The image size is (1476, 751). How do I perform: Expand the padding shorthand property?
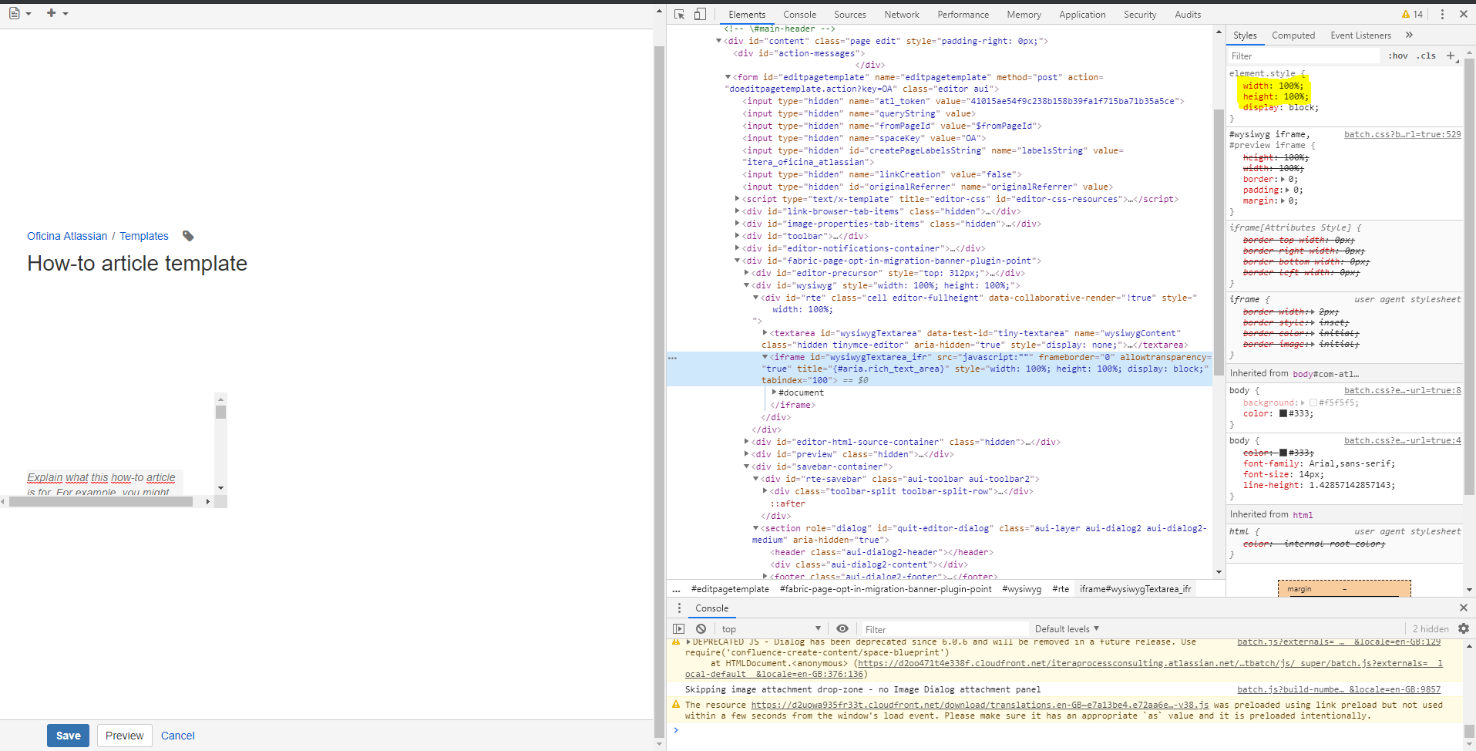click(1287, 190)
